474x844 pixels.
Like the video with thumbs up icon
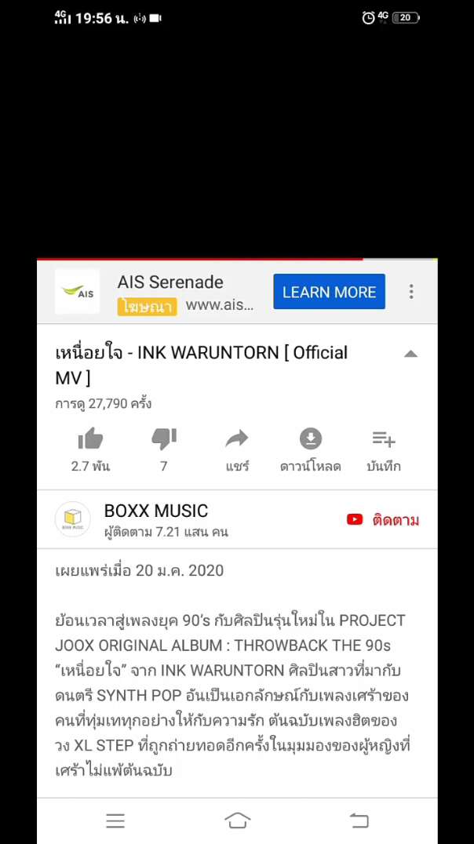(x=90, y=439)
